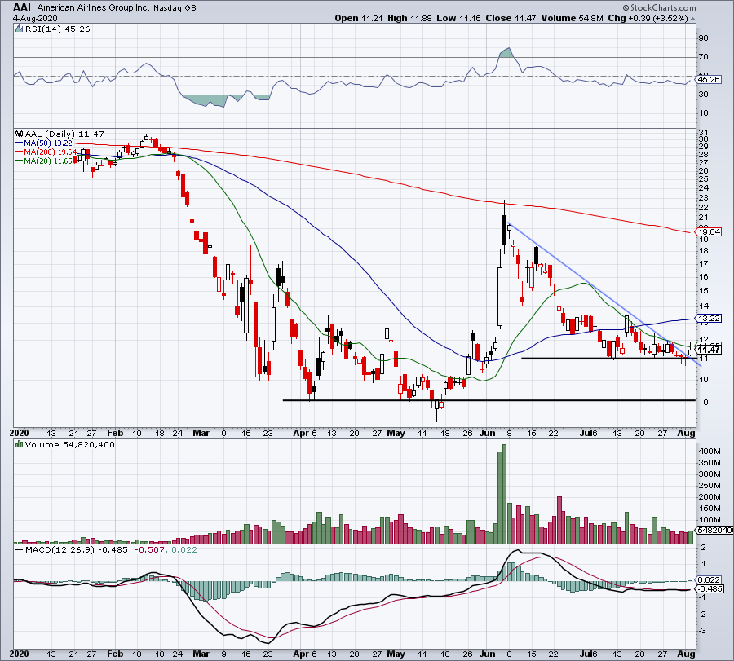Click the 0.022 tag on MACD right axis
Screen dimensions: 734x661
point(709,580)
